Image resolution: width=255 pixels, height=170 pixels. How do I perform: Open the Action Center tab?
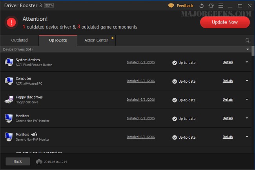coord(96,40)
